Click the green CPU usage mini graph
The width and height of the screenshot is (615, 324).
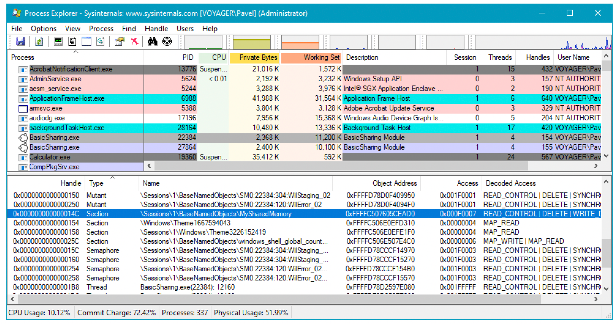[203, 42]
